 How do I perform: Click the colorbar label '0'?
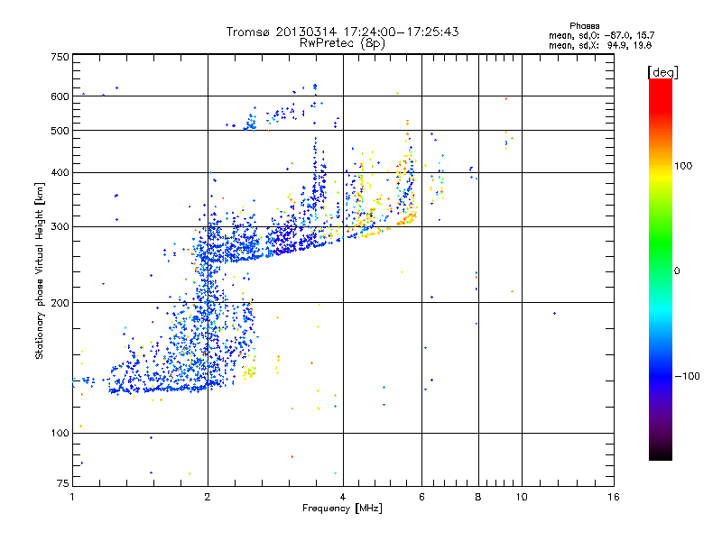click(x=677, y=271)
